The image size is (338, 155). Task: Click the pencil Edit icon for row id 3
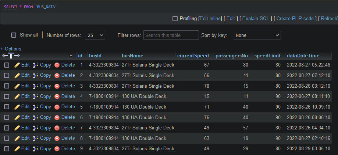pos(17,86)
